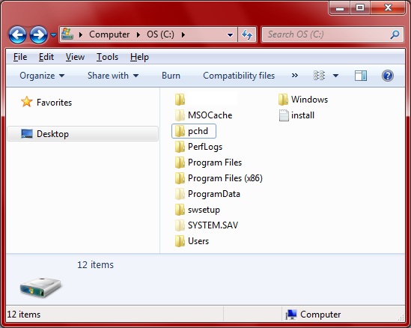Show hidden toolbar commands via chevron
Screen dimensions: 411x328
(295, 76)
